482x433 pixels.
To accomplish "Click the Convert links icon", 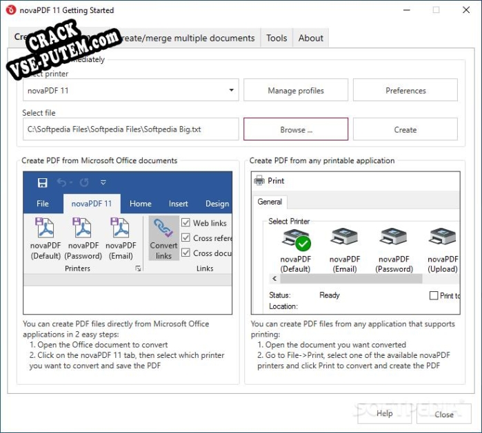I will pyautogui.click(x=163, y=228).
